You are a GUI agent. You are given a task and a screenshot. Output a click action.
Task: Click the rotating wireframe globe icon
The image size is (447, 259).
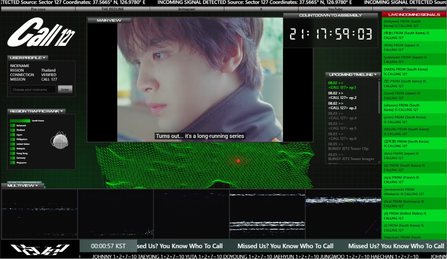point(59,140)
